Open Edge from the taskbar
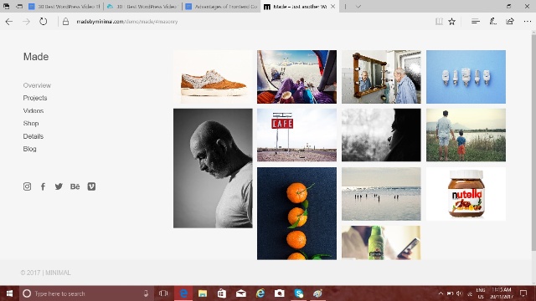 (x=183, y=293)
